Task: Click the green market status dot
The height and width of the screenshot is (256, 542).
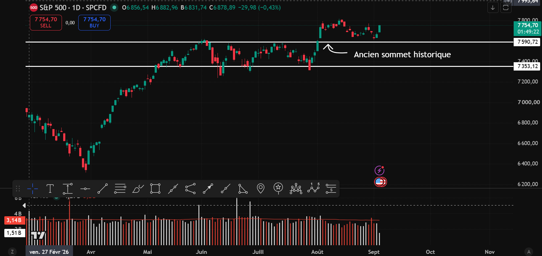Action: click(114, 7)
